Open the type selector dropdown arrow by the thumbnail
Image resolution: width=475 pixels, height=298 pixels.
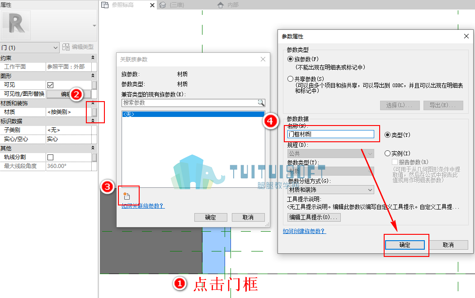[x=94, y=26]
